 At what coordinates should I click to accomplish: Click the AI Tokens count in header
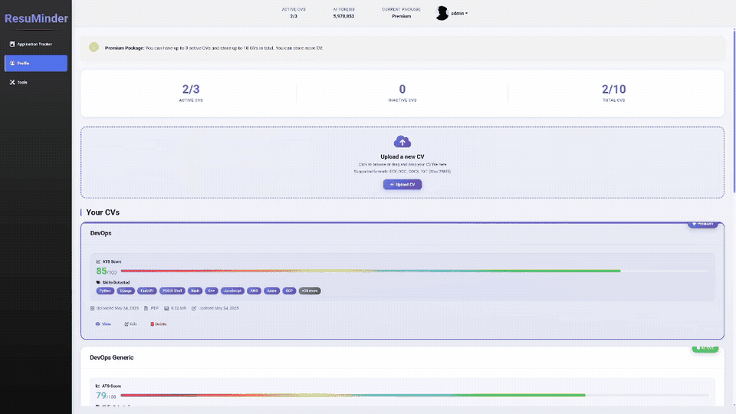tap(343, 16)
